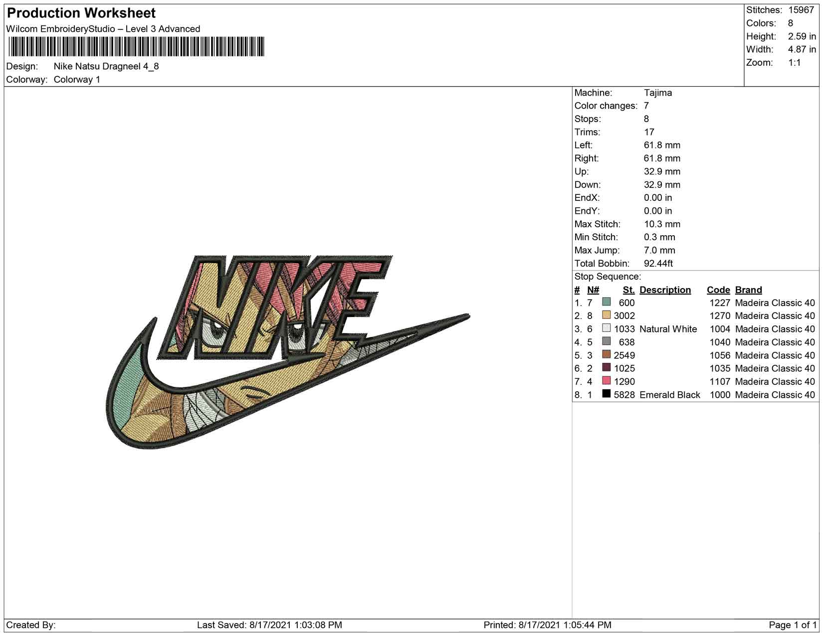Click the teal color swatch for thread 1227

tap(607, 302)
